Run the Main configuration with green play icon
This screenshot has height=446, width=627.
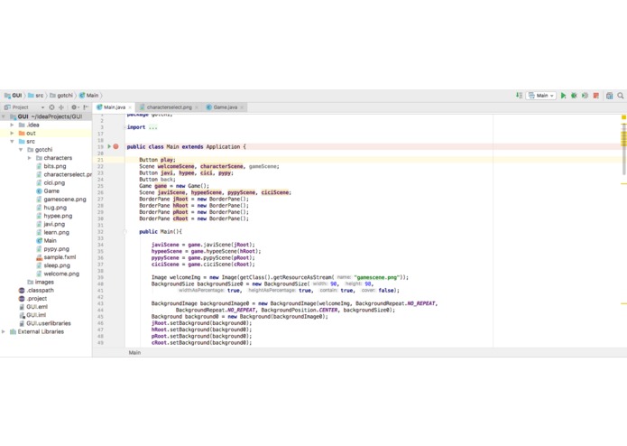click(563, 96)
